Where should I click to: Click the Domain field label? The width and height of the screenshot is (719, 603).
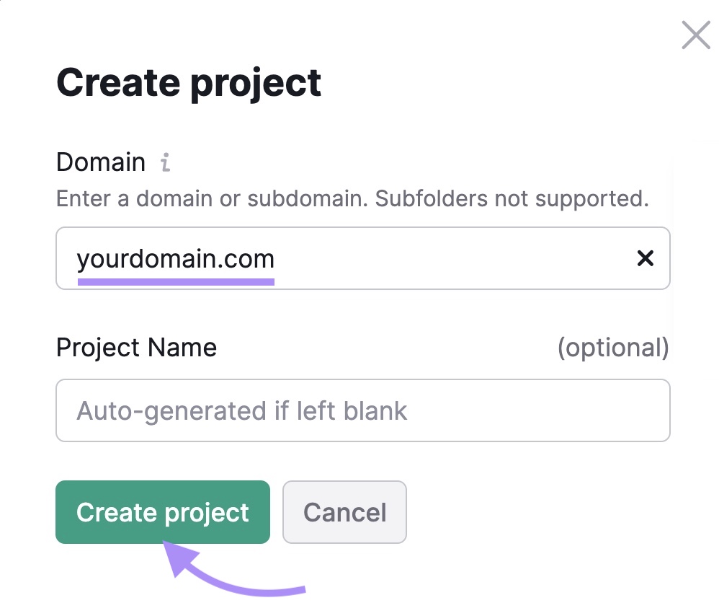tap(101, 162)
